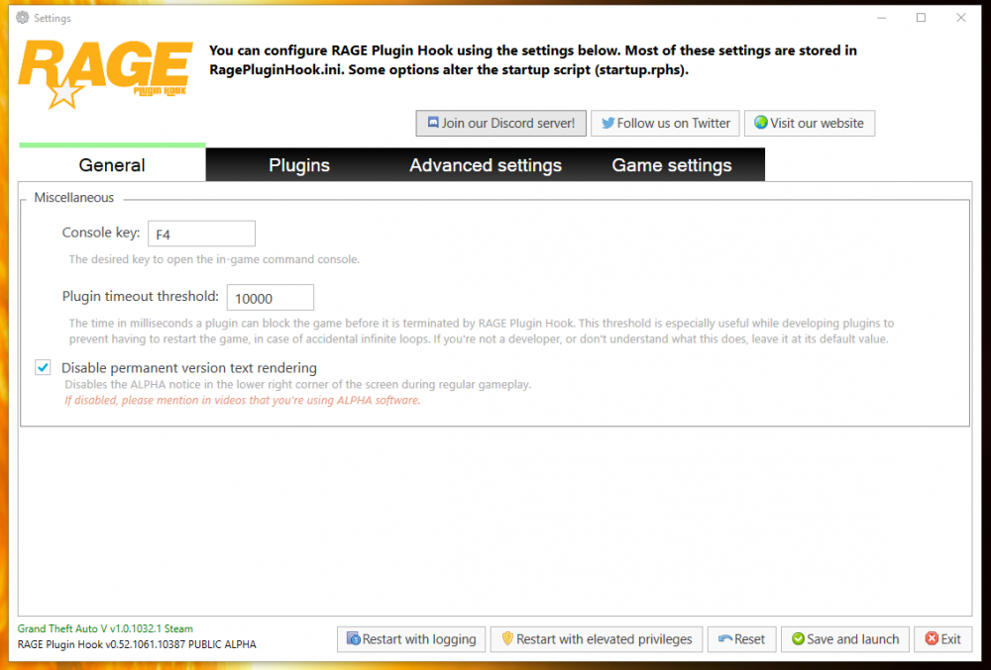Click the Twitter bird icon
The width and height of the screenshot is (991, 670).
[x=608, y=123]
